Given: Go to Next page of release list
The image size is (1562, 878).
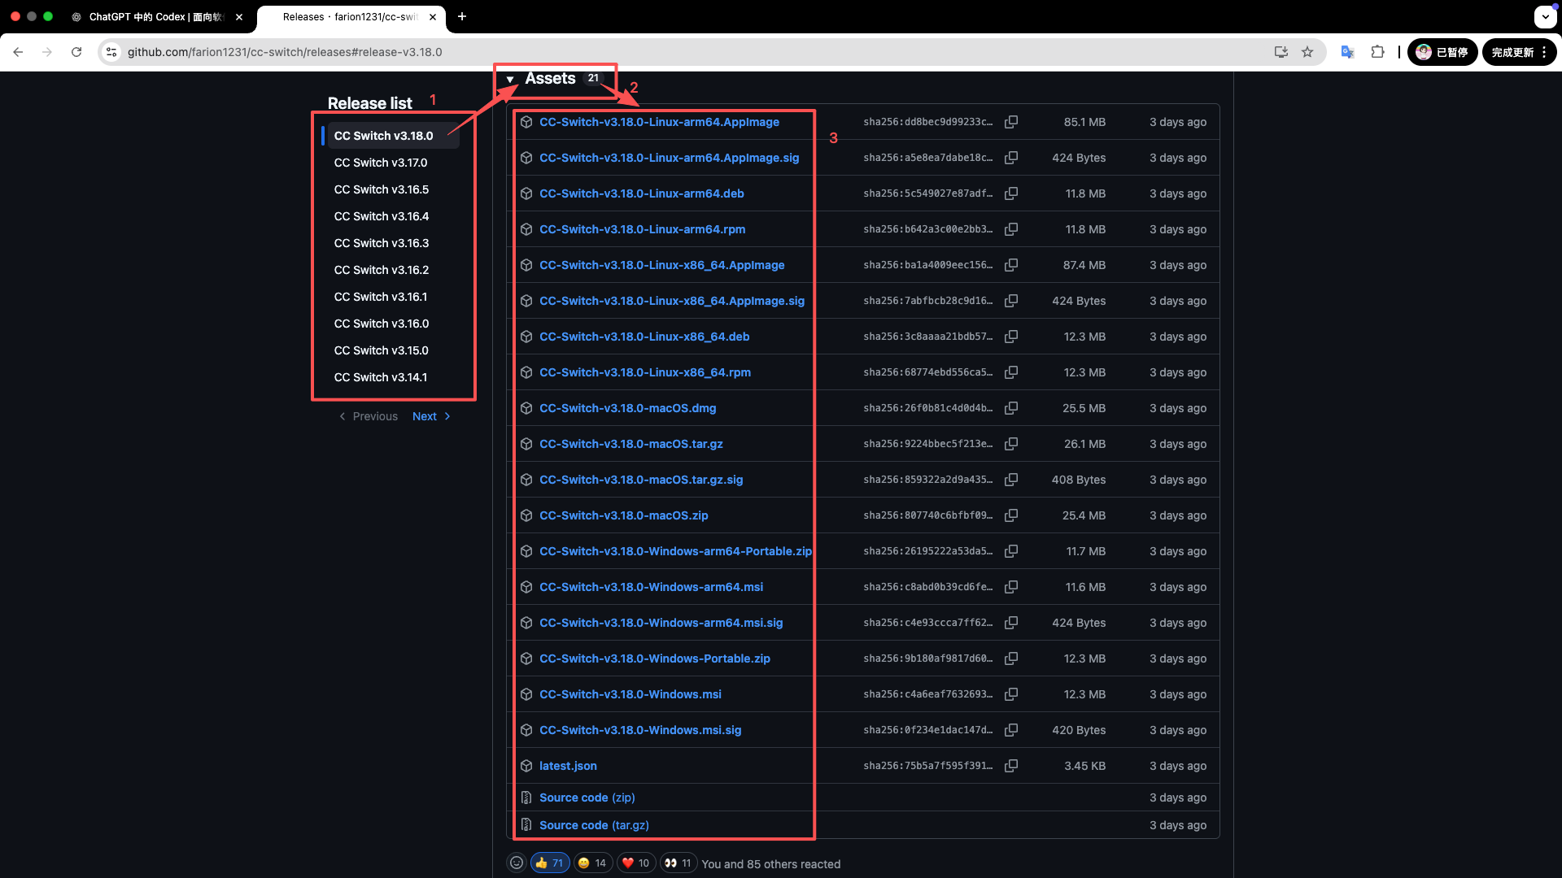Looking at the screenshot, I should pos(431,416).
